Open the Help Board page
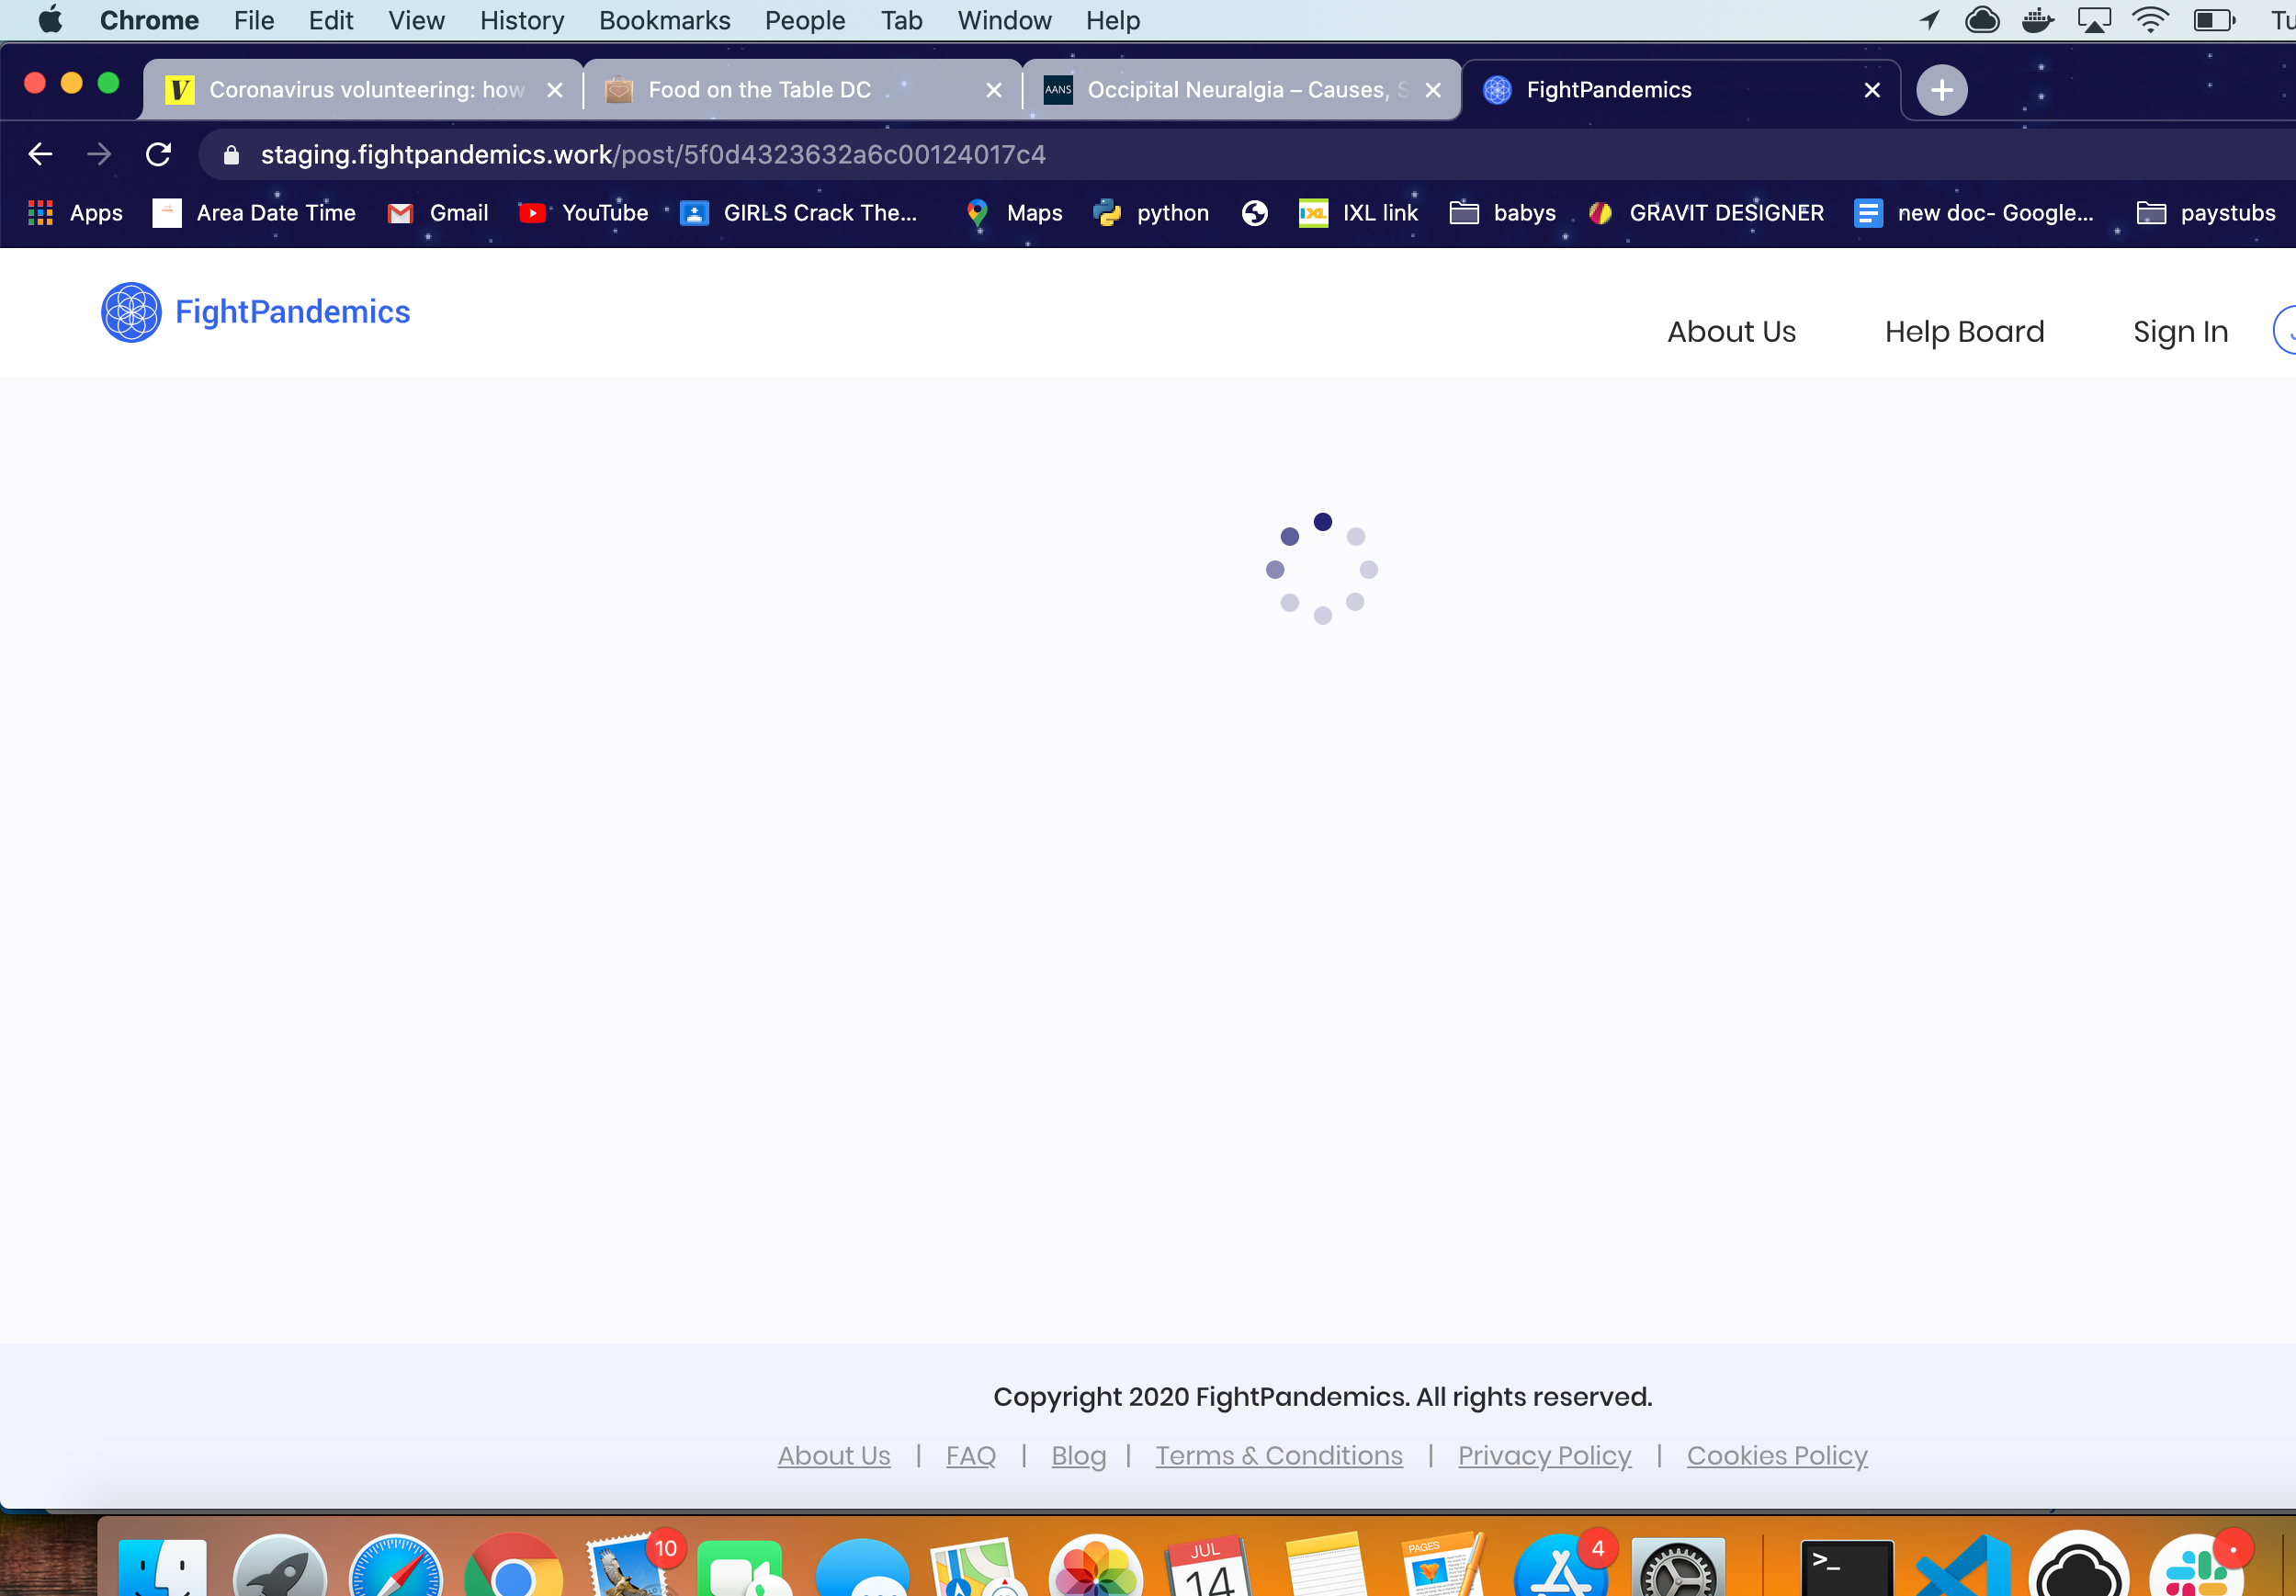The image size is (2296, 1596). [1964, 331]
